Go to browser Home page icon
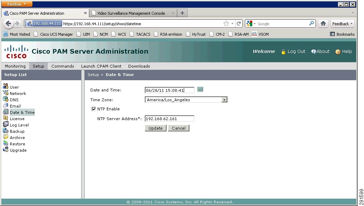Screen dimensions: 364x206 pyautogui.click(x=323, y=23)
